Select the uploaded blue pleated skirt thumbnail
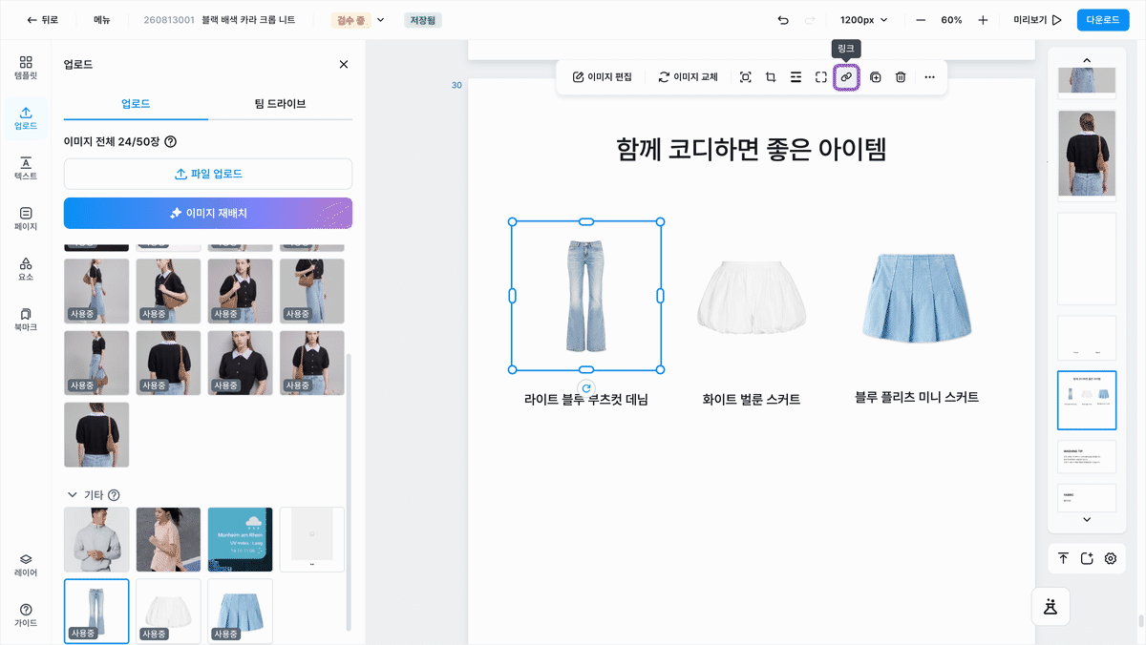 point(240,611)
